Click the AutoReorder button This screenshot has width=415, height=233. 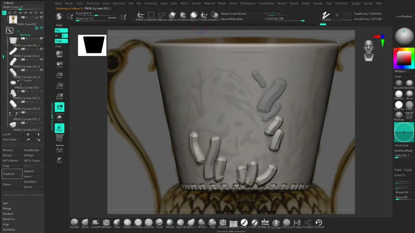click(33, 150)
